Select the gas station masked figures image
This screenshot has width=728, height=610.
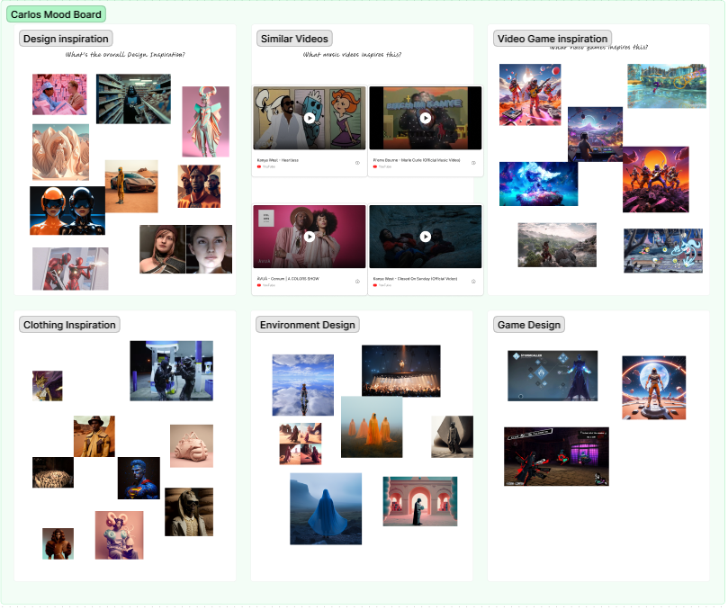172,371
